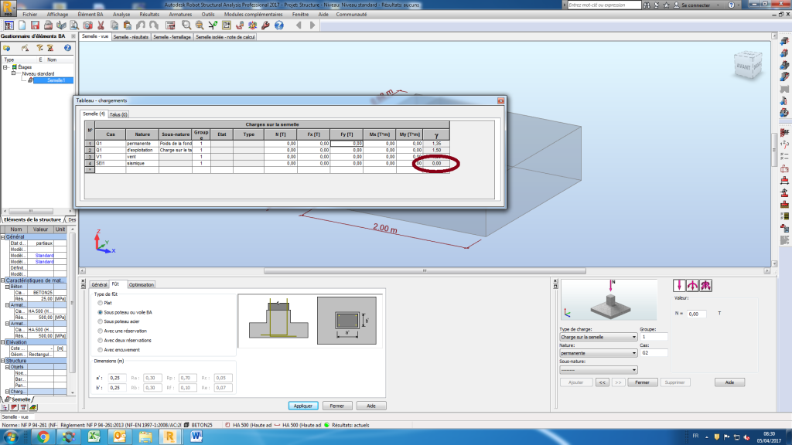Screen dimensions: 792x445
Task: Switch to 'Semelle - ferraillage' tab
Action: pyautogui.click(x=172, y=36)
